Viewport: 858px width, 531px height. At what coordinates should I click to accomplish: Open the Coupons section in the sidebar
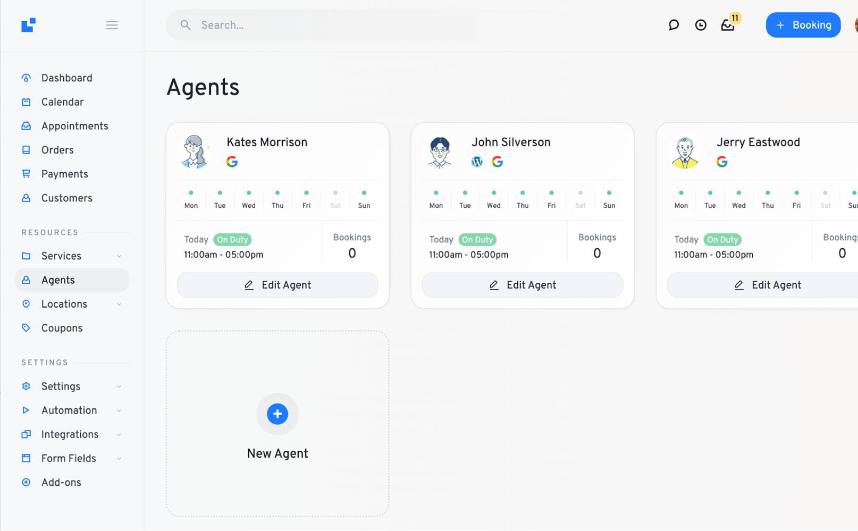(x=62, y=328)
